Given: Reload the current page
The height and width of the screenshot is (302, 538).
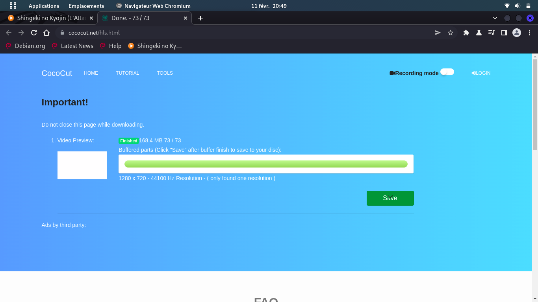Looking at the screenshot, I should click(34, 33).
